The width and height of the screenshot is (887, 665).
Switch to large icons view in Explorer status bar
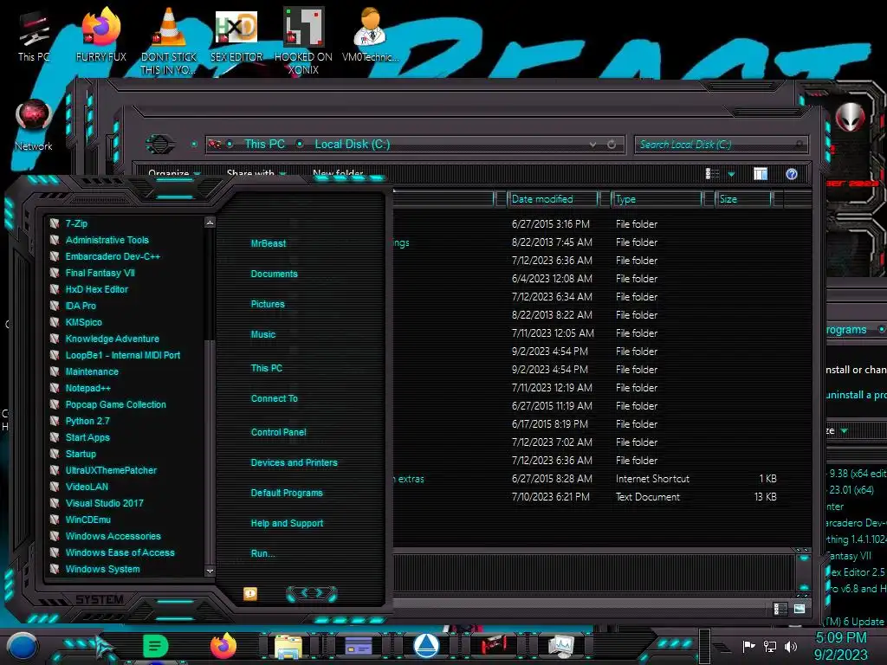[800, 609]
